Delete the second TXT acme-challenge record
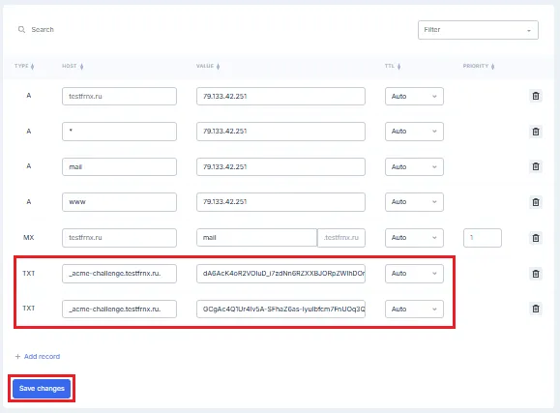 (x=536, y=309)
